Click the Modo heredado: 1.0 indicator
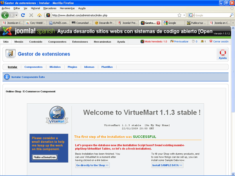The image size is (235, 176). coord(154,41)
